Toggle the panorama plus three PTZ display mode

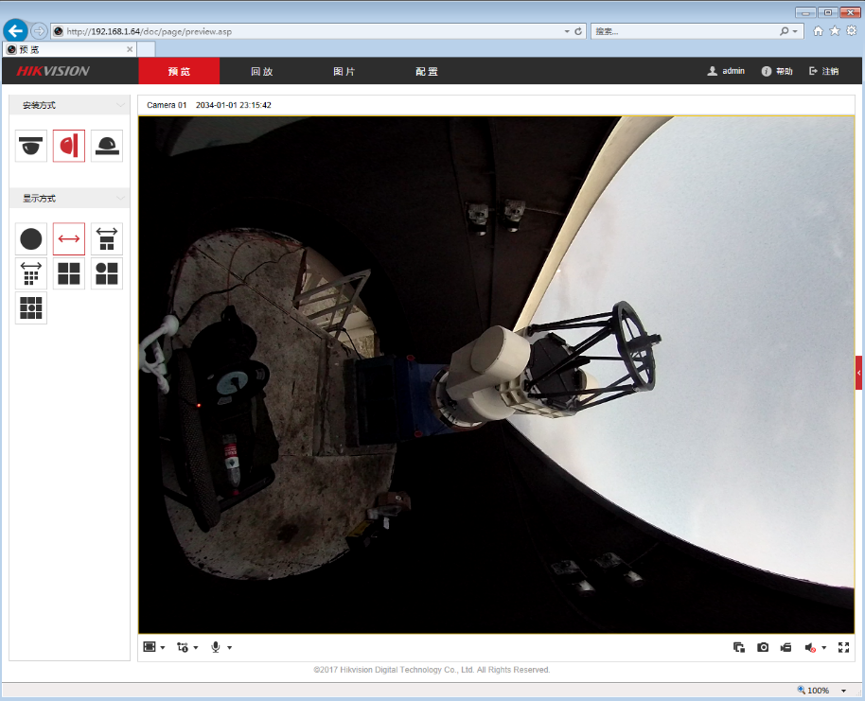[107, 239]
